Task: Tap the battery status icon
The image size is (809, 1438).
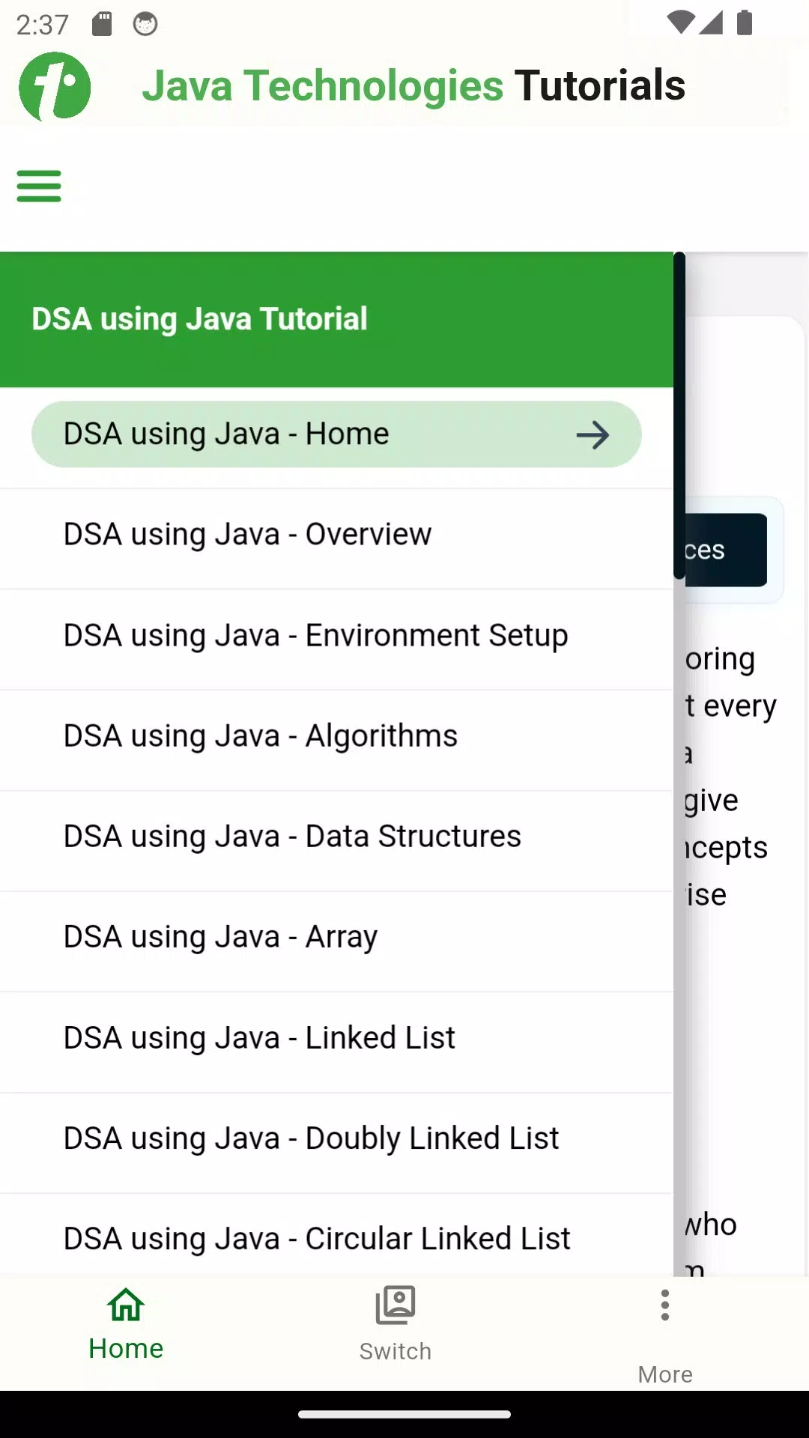Action: coord(744,22)
